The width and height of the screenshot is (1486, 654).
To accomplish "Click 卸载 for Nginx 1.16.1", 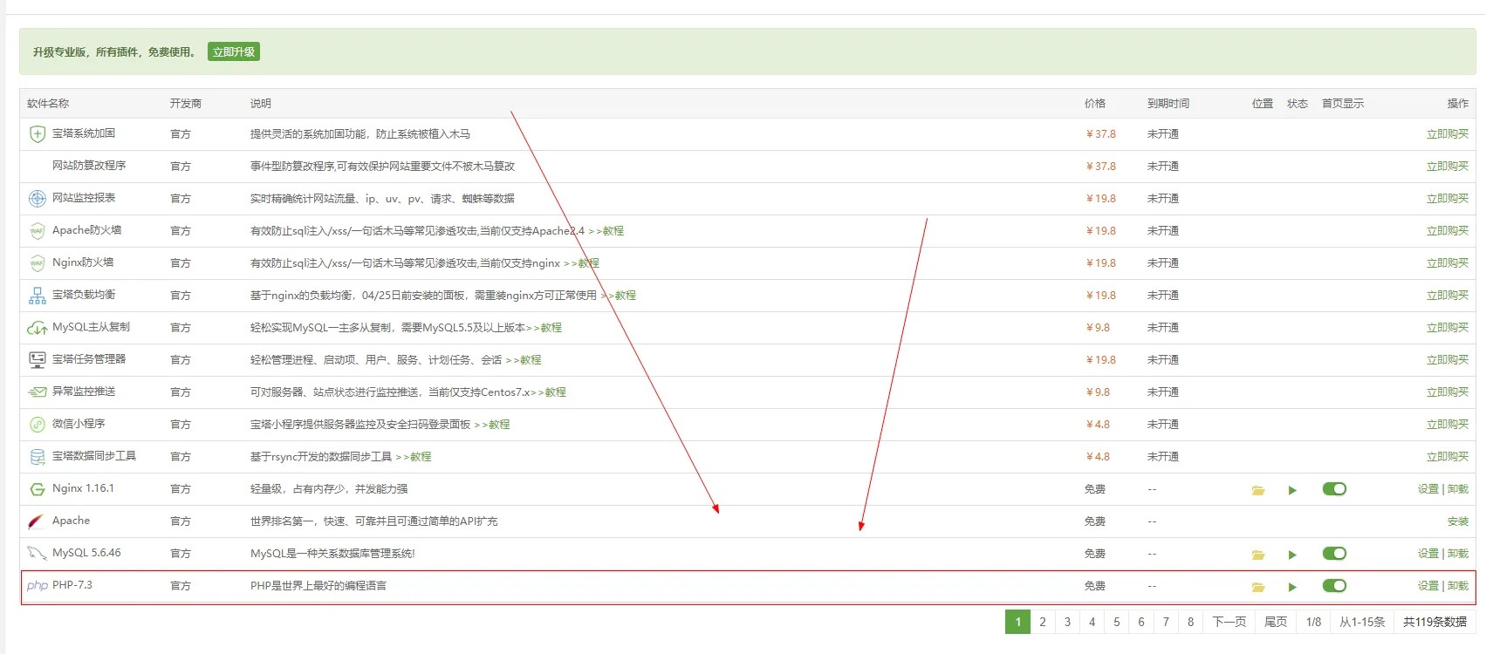I will coord(1458,489).
